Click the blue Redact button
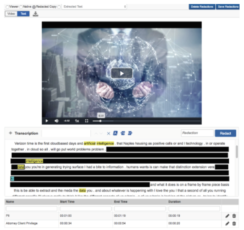Screen dimensions: 244x230 [225, 133]
